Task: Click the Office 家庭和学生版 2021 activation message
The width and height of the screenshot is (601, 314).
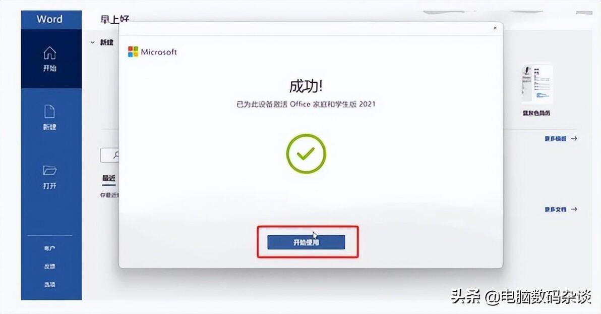Action: click(306, 104)
